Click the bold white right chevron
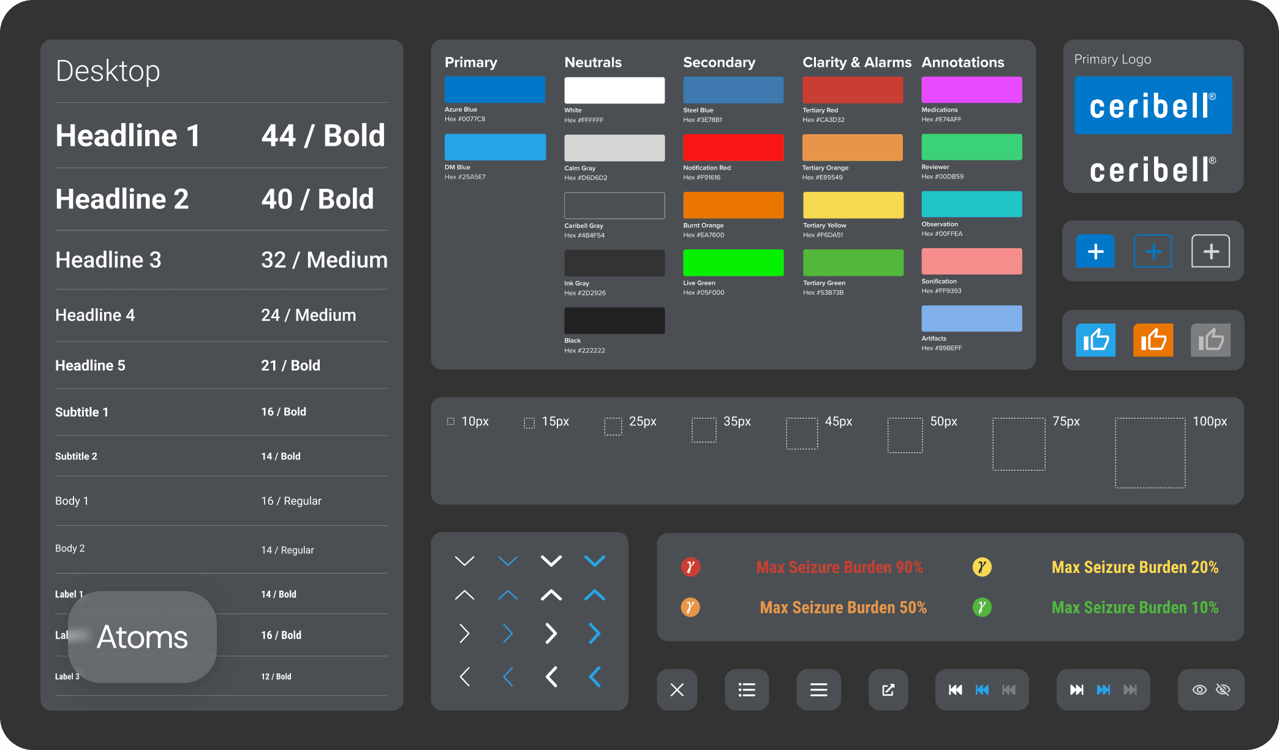This screenshot has height=750, width=1279. 551,633
